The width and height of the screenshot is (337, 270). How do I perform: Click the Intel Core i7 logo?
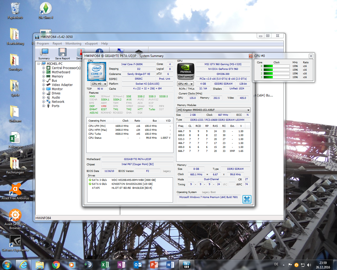click(97, 71)
